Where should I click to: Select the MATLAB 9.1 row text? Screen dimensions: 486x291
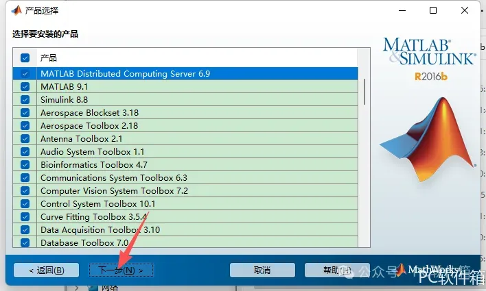click(64, 86)
